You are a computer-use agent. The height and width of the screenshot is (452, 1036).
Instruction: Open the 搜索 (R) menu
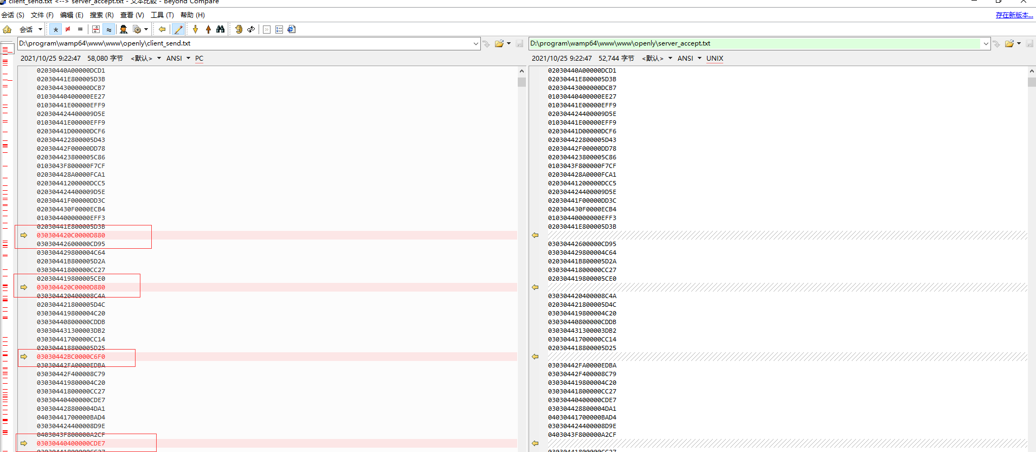click(101, 15)
